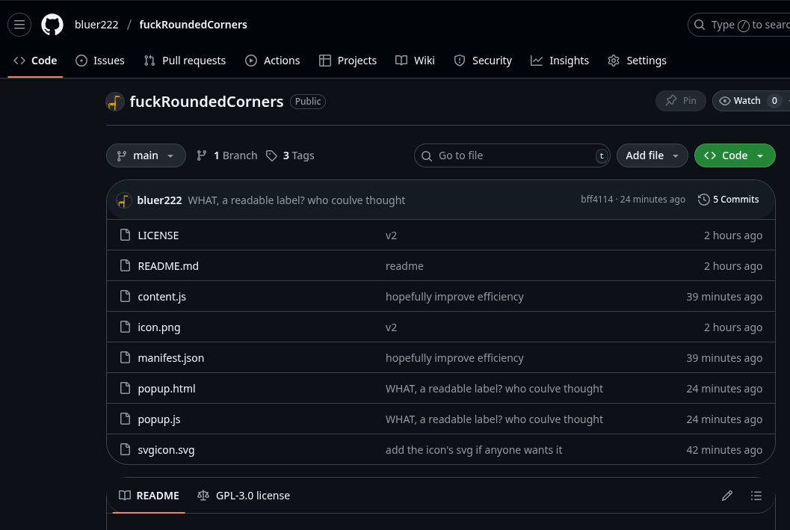Expand the Add file dropdown

pyautogui.click(x=652, y=155)
